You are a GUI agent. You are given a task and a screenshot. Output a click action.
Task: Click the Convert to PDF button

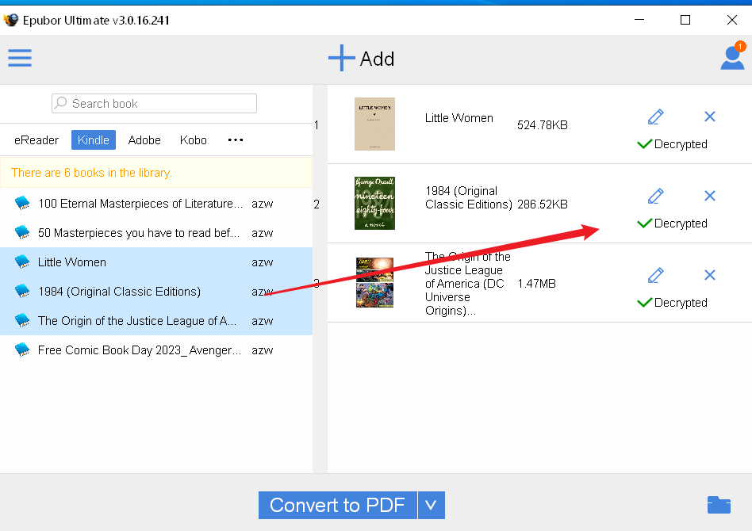(338, 505)
